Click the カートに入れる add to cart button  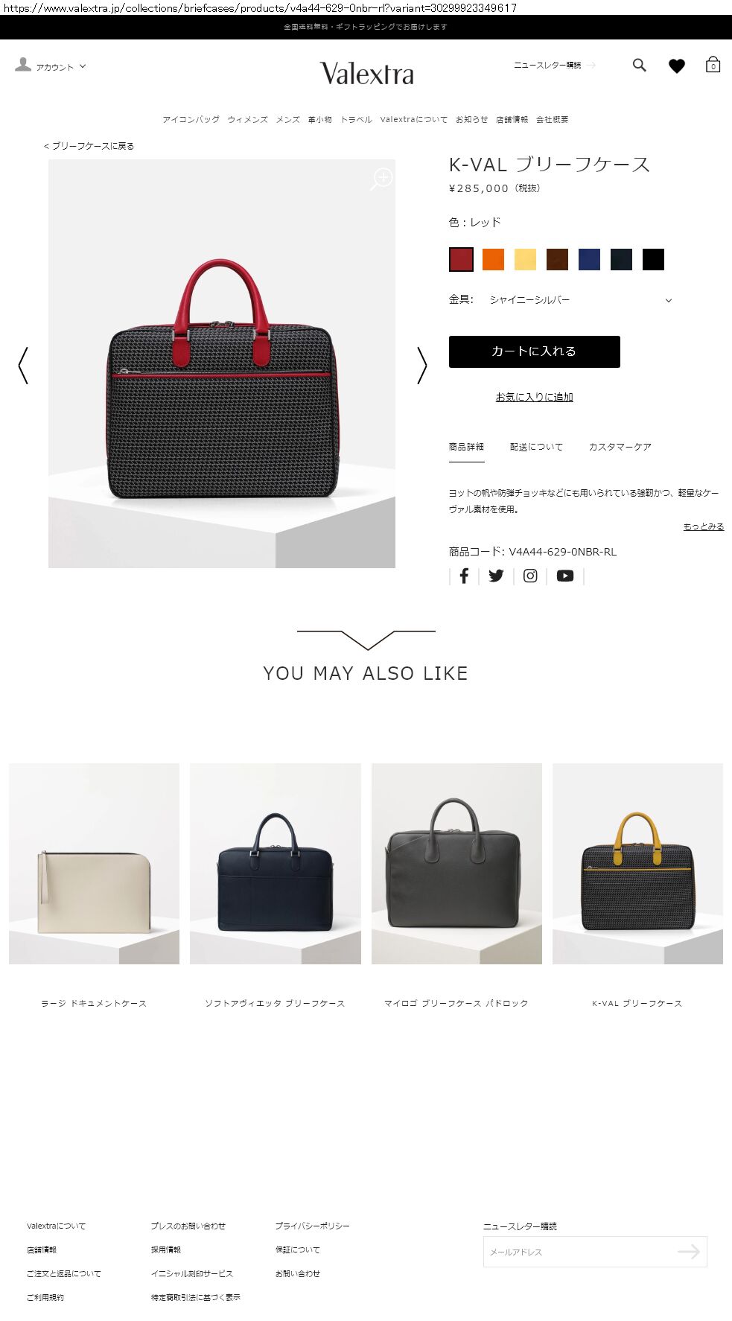[x=534, y=351]
